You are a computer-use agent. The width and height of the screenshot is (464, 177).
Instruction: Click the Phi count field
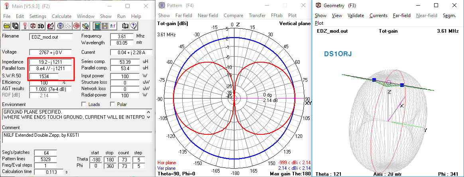[123, 166]
